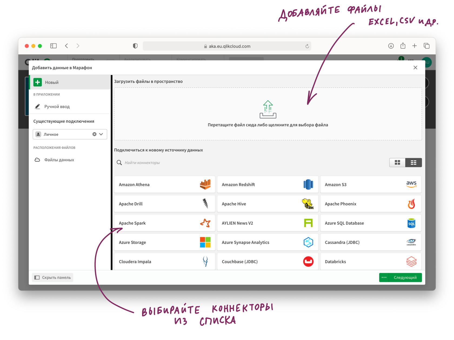
Task: Click the Cloudera Impala antelope logo
Action: click(205, 261)
